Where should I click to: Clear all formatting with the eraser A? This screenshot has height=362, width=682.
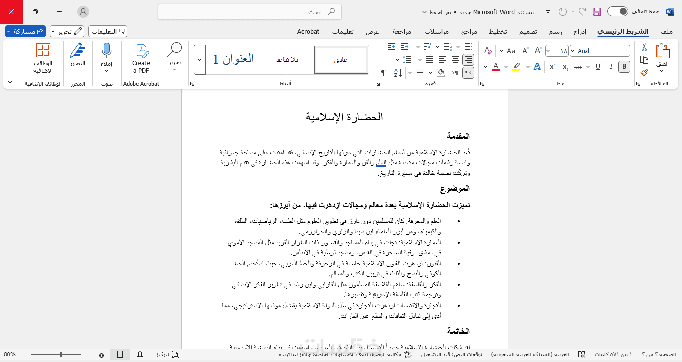(488, 51)
